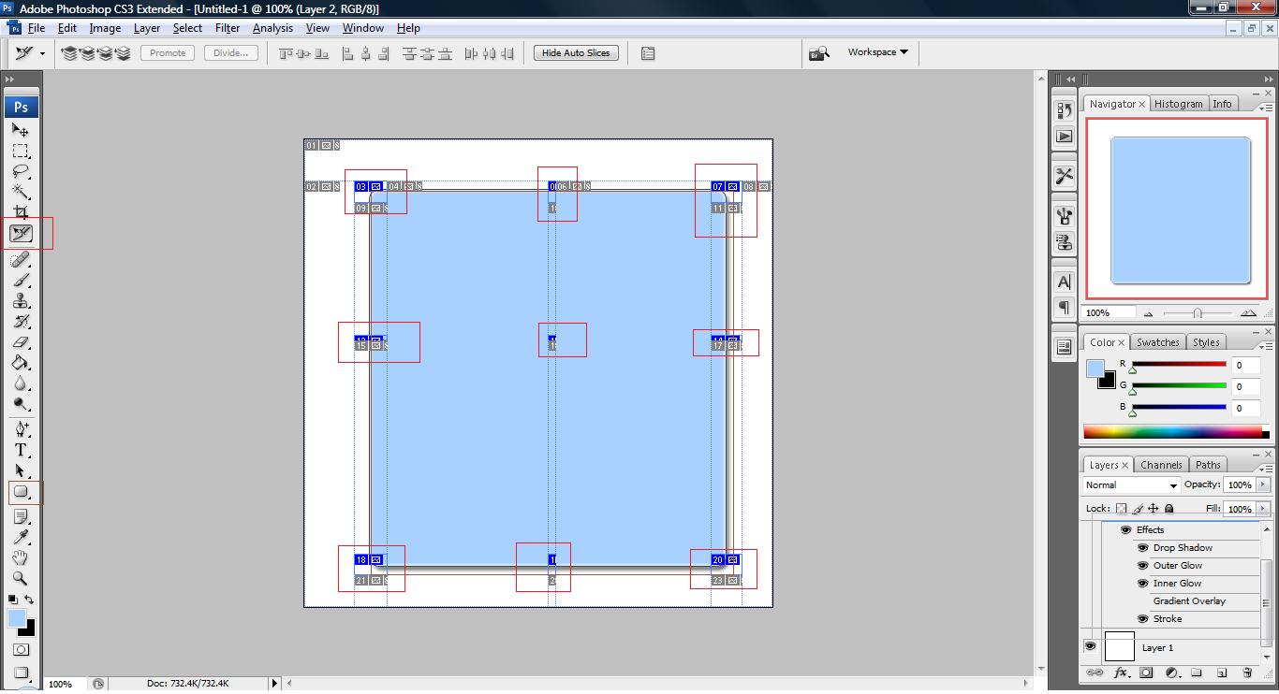This screenshot has width=1279, height=694.
Task: Swap foreground and background colors
Action: tap(29, 600)
